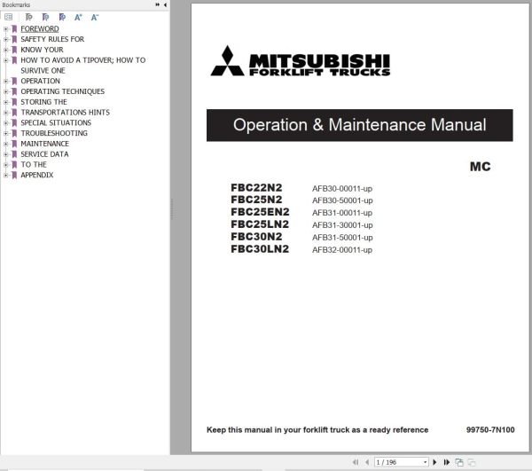Click the double-arrow expand panel icon
The height and width of the screenshot is (471, 532).
pos(158,4)
